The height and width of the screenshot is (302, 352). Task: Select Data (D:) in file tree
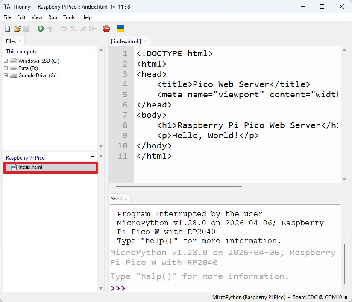point(28,68)
